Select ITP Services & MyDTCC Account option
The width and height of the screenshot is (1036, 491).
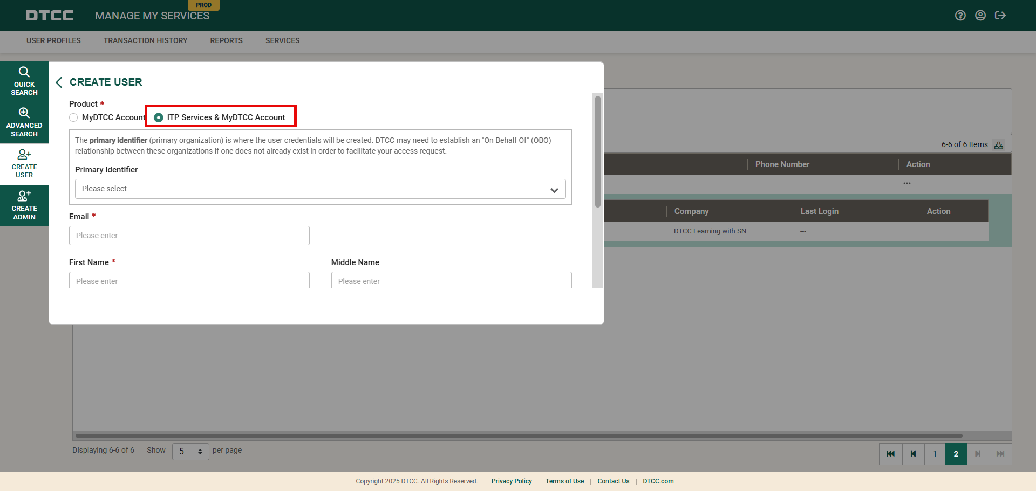[159, 117]
